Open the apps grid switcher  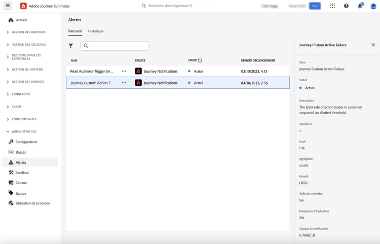pos(332,6)
